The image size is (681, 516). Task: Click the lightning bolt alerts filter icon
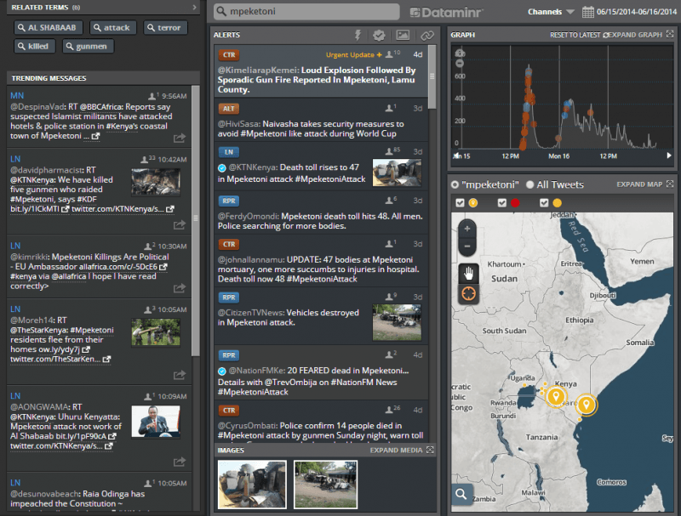click(x=358, y=35)
